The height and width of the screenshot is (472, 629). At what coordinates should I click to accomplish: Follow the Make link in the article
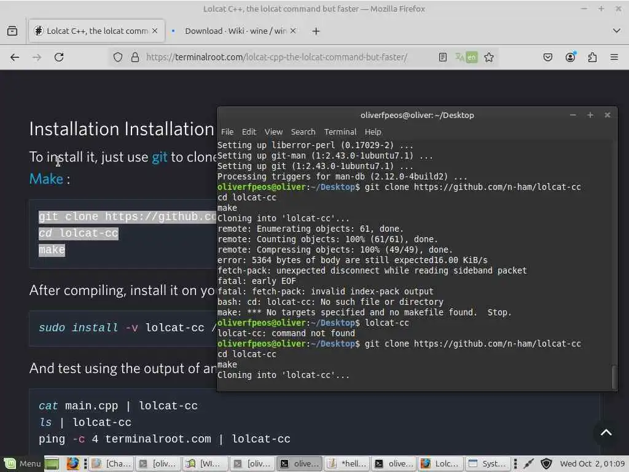46,179
